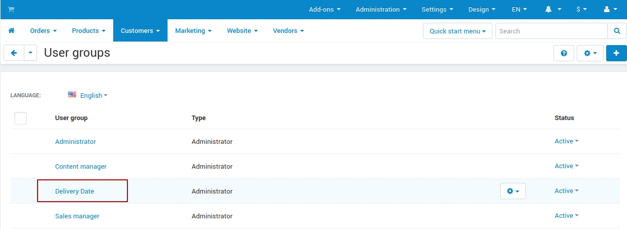This screenshot has height=229, width=627.
Task: Open the Administrator user group link
Action: (x=76, y=142)
